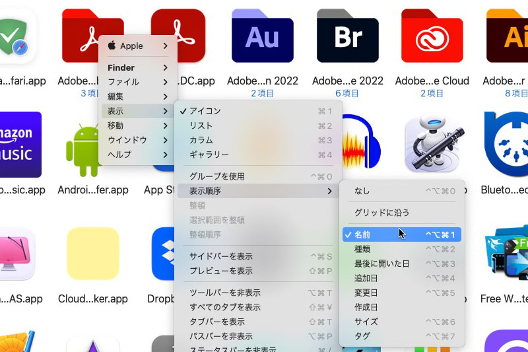Sort by 変更日
Image resolution: width=528 pixels, height=352 pixels.
(x=402, y=293)
